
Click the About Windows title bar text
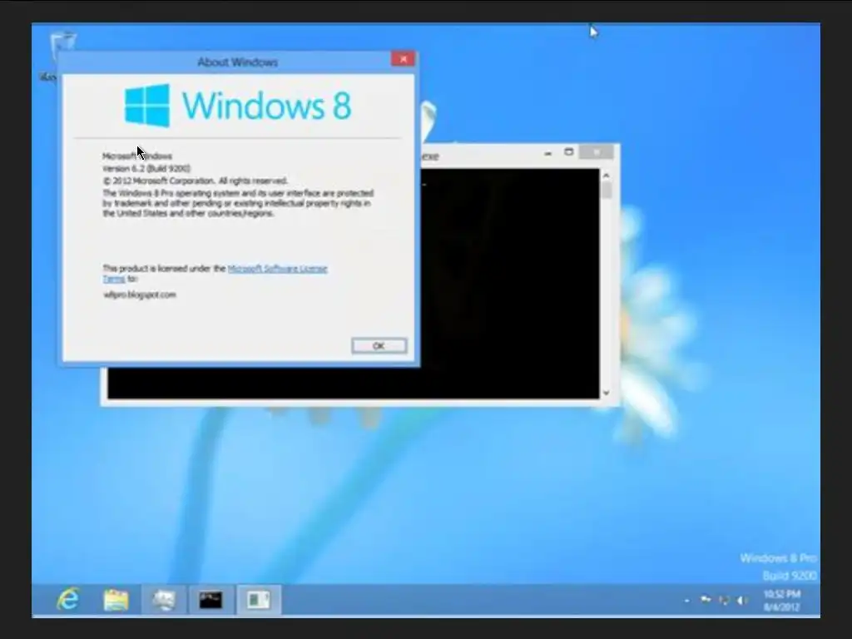(x=237, y=62)
